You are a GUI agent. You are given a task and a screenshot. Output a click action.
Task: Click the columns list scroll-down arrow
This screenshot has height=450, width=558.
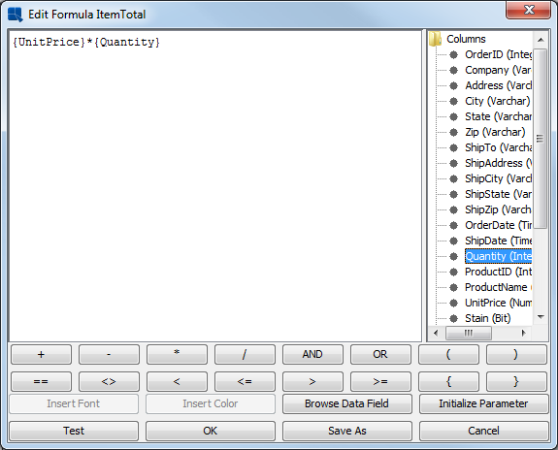point(541,316)
